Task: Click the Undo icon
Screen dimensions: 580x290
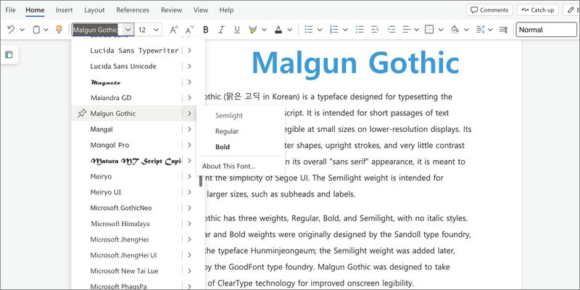Action: coord(11,30)
